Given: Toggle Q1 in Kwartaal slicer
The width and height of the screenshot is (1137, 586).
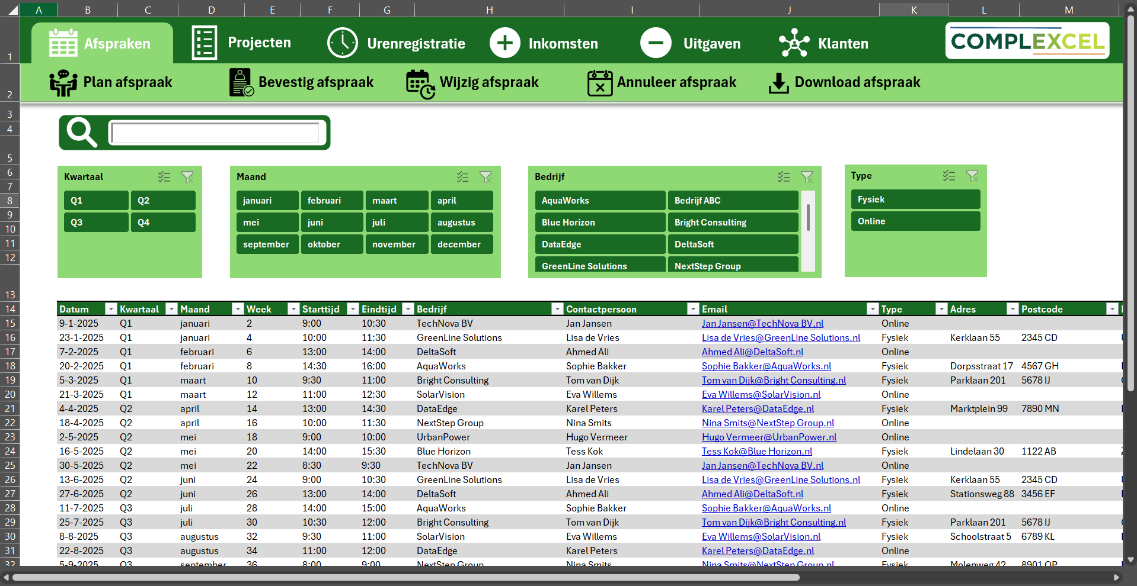Looking at the screenshot, I should pyautogui.click(x=96, y=200).
